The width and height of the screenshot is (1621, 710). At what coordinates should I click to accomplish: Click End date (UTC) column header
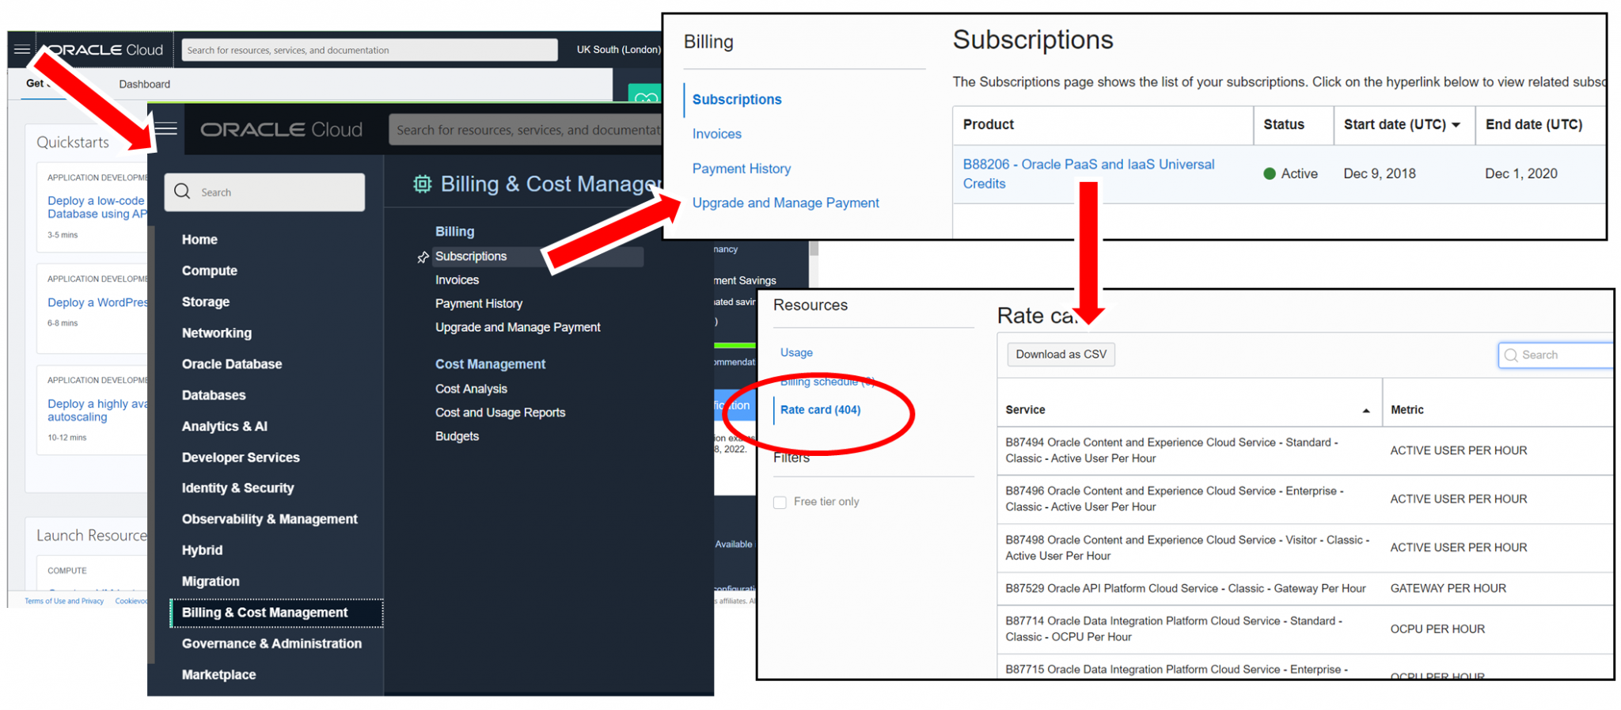tap(1534, 124)
